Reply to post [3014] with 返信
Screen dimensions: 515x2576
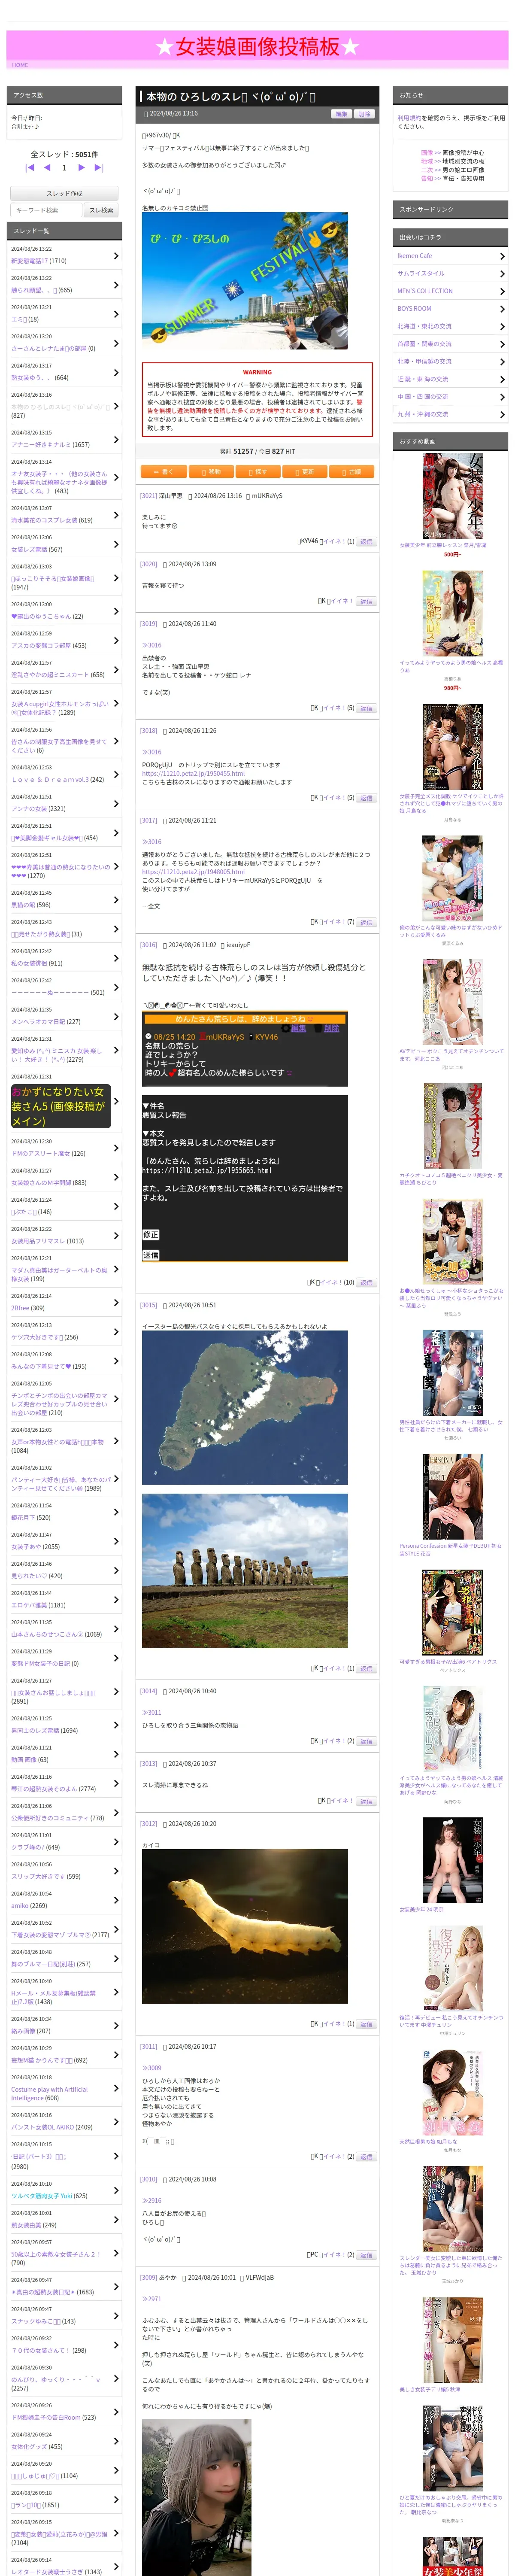(x=366, y=1741)
